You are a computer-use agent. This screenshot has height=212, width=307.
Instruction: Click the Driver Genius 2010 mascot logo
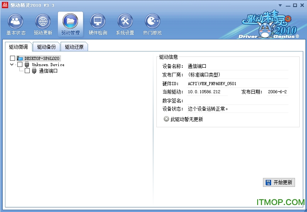(x=269, y=24)
